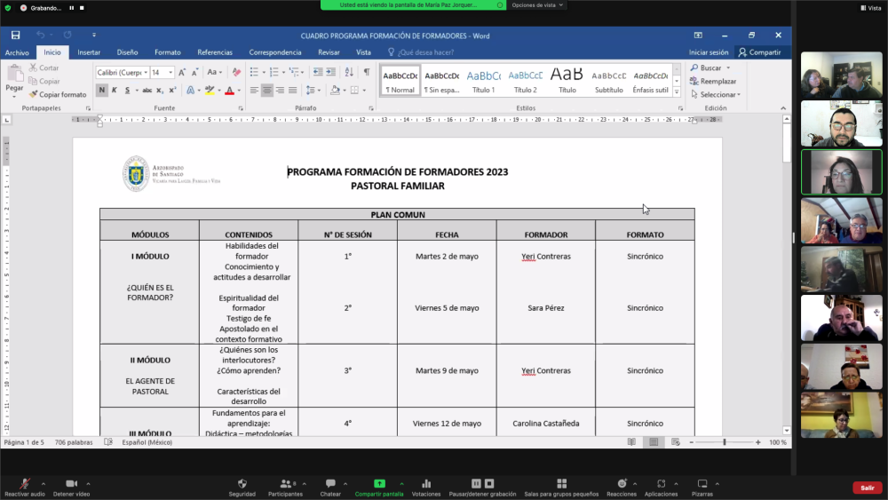Click the Pegar paste icon

pyautogui.click(x=15, y=74)
